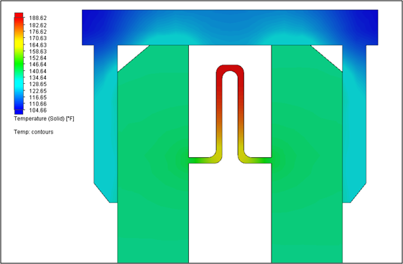Click the 128.65 legend value
This screenshot has height=264, width=403.
tap(38, 84)
